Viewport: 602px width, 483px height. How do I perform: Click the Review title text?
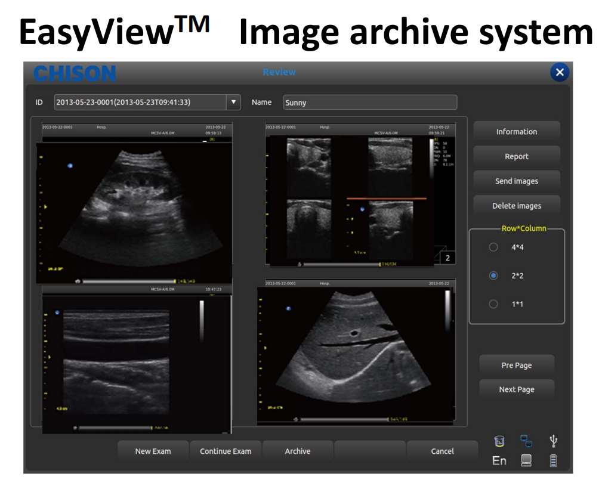[x=279, y=72]
